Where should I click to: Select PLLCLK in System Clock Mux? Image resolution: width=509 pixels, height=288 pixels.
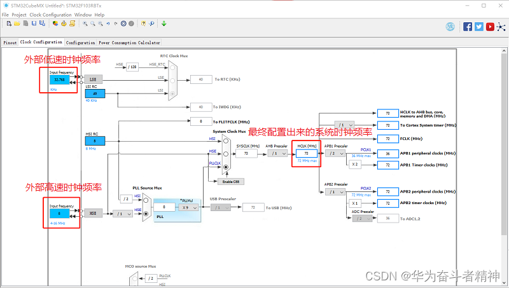click(x=226, y=167)
